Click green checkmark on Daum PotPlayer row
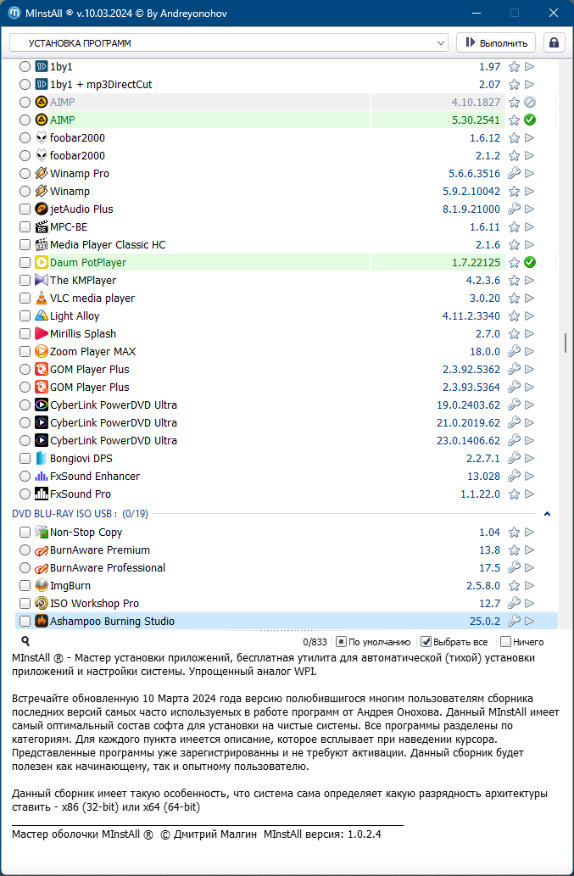574x876 pixels. click(x=530, y=263)
